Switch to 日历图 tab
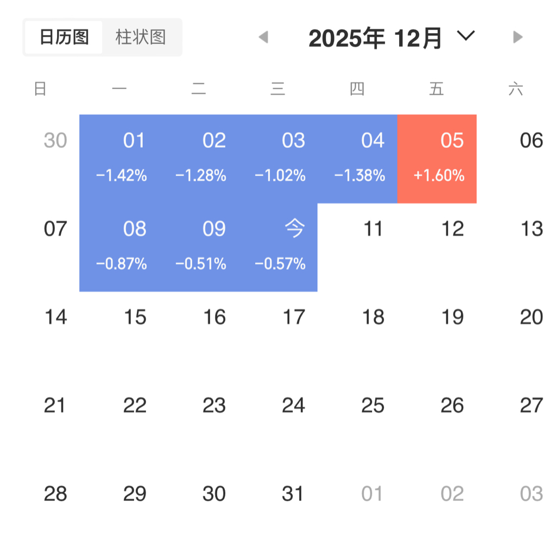The height and width of the screenshot is (537, 556). [x=64, y=37]
